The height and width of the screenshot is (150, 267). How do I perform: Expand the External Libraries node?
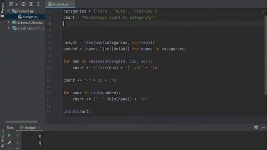pyautogui.click(x=8, y=22)
